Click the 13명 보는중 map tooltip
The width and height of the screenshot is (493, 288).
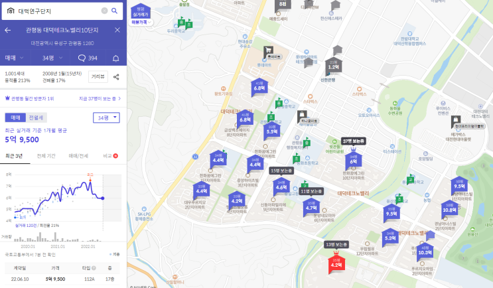[336, 244]
